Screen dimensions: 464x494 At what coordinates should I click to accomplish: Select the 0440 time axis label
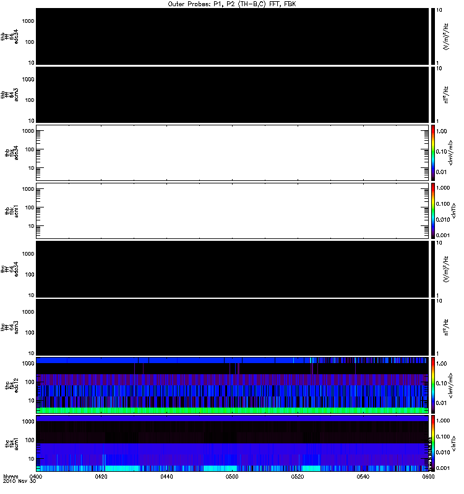coord(166,476)
